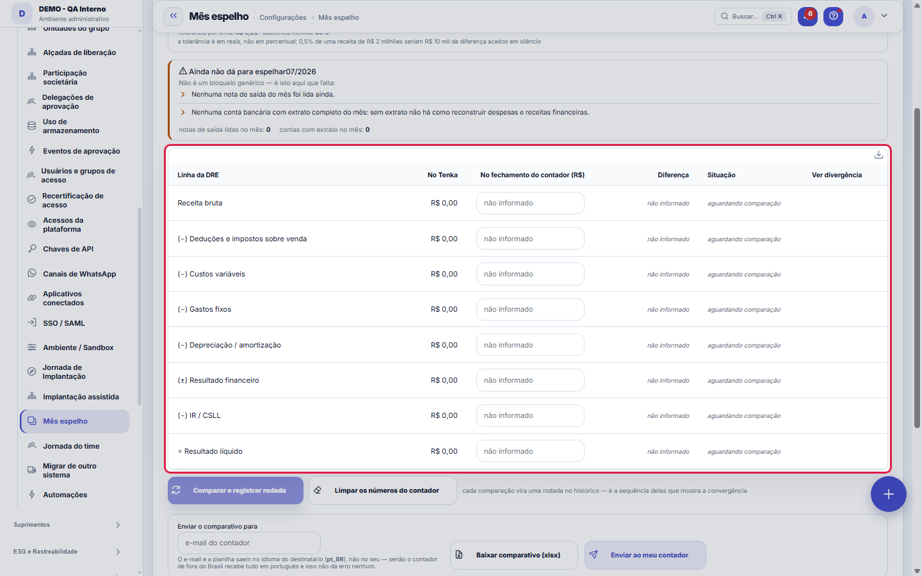Viewport: 922px width, 576px height.
Task: Click the Receita bruta contador input
Action: tap(530, 204)
